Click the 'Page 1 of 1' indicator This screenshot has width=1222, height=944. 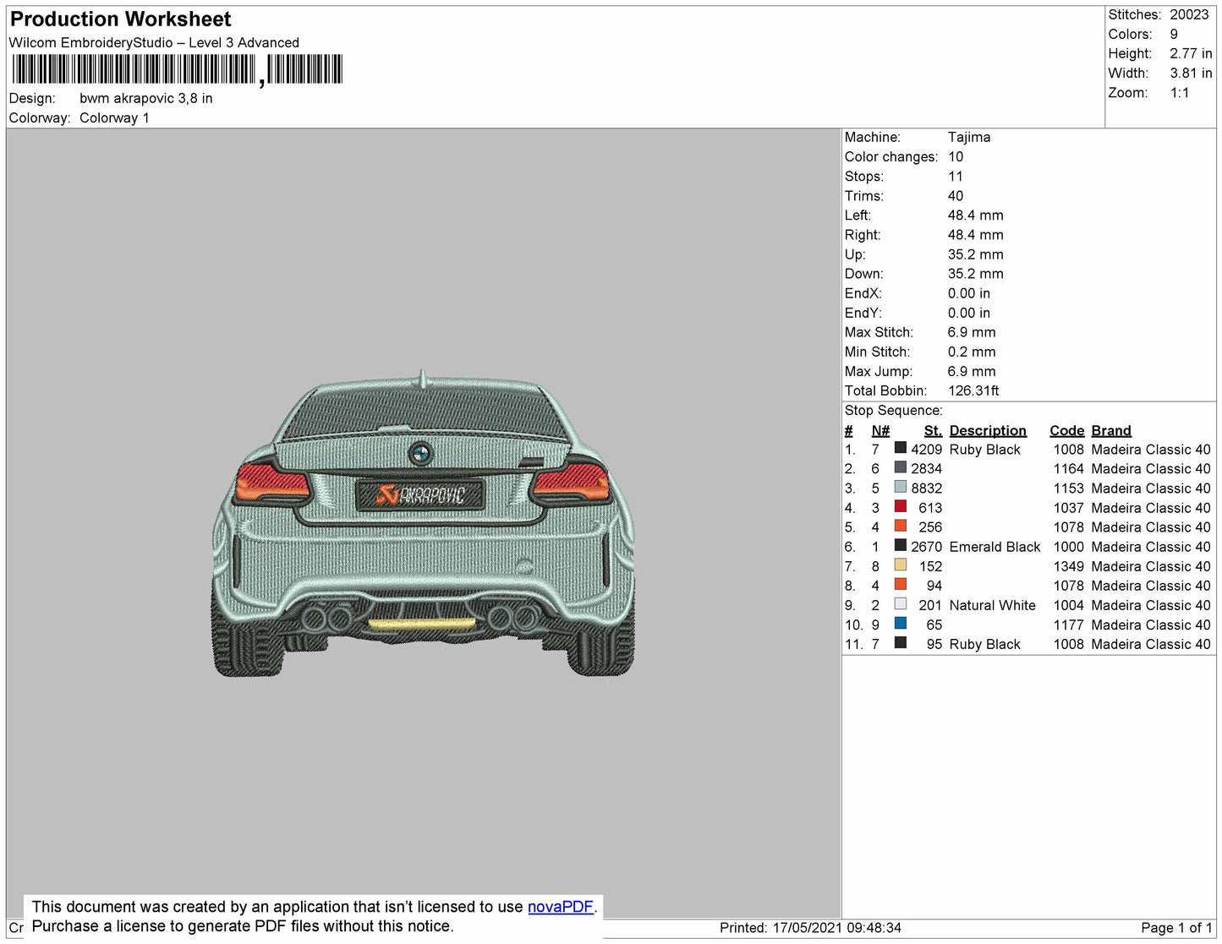1176,928
